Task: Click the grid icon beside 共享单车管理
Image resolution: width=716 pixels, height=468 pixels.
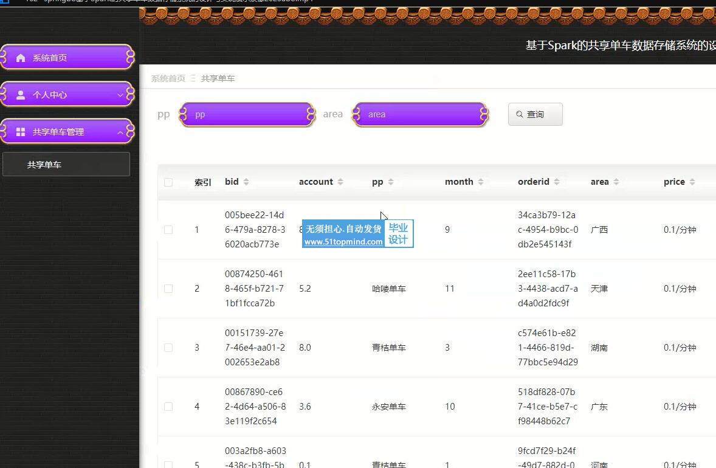Action: coord(21,132)
